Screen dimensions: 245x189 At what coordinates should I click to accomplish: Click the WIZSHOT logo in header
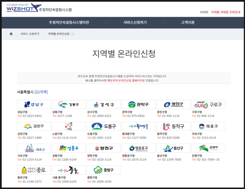(24, 8)
